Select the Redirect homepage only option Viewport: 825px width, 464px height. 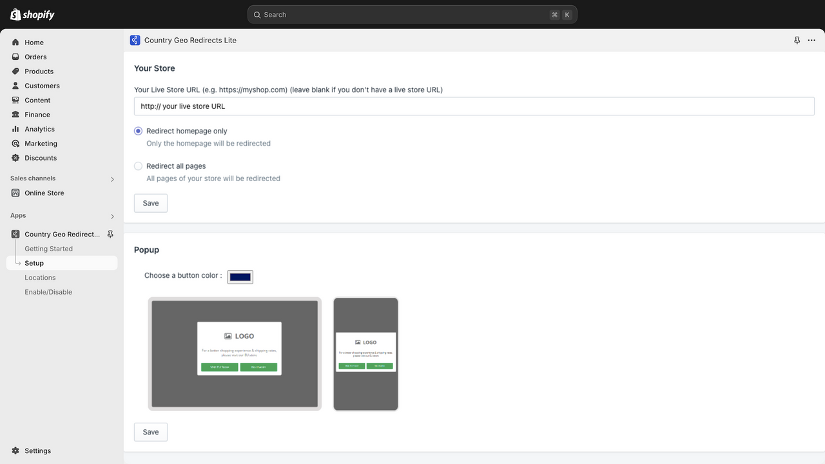coord(138,130)
